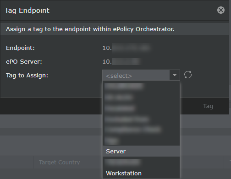
Task: Choose the Workstation tag option
Action: click(141, 173)
